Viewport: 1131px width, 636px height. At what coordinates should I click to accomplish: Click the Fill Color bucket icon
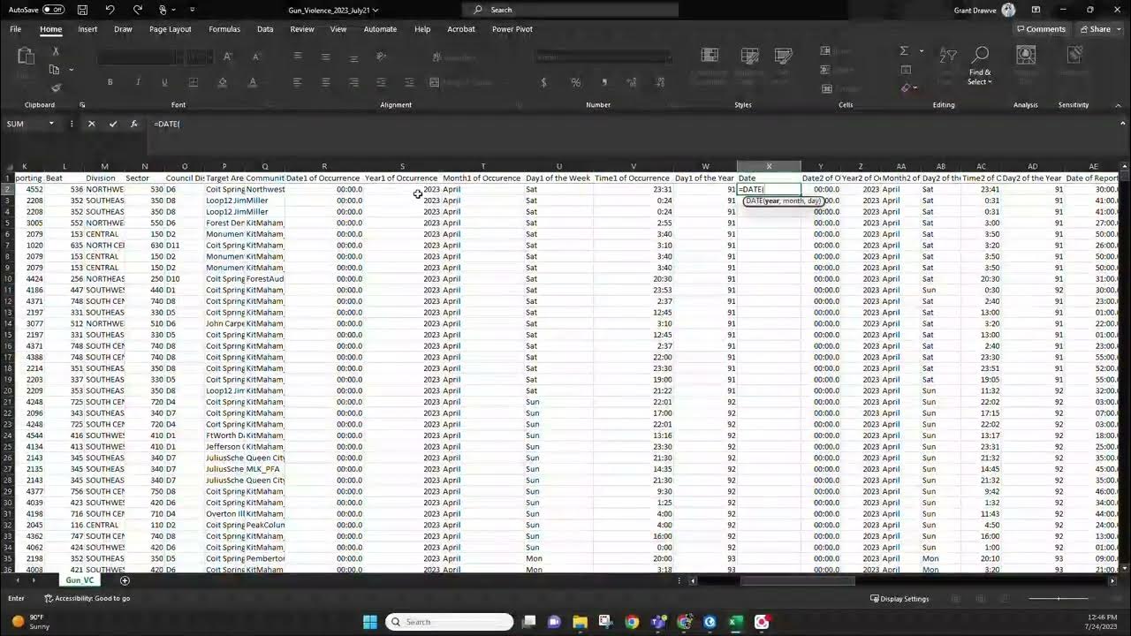pyautogui.click(x=222, y=82)
